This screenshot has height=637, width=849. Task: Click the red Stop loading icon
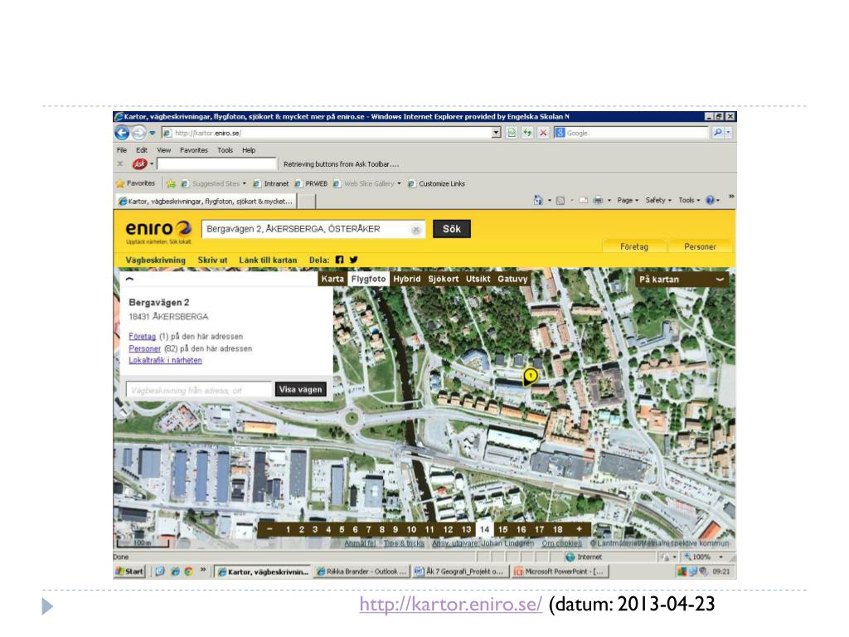[x=542, y=133]
